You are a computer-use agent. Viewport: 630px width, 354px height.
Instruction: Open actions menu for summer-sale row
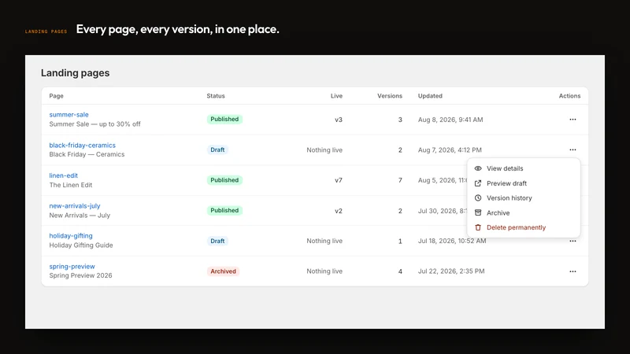[x=573, y=120]
